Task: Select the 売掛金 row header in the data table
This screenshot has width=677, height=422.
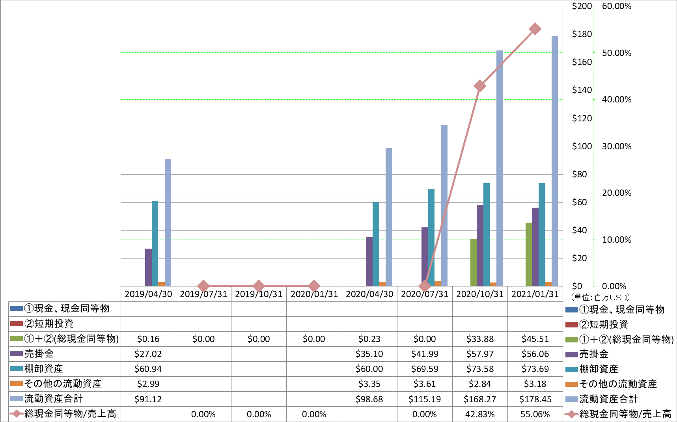Action: pyautogui.click(x=65, y=354)
